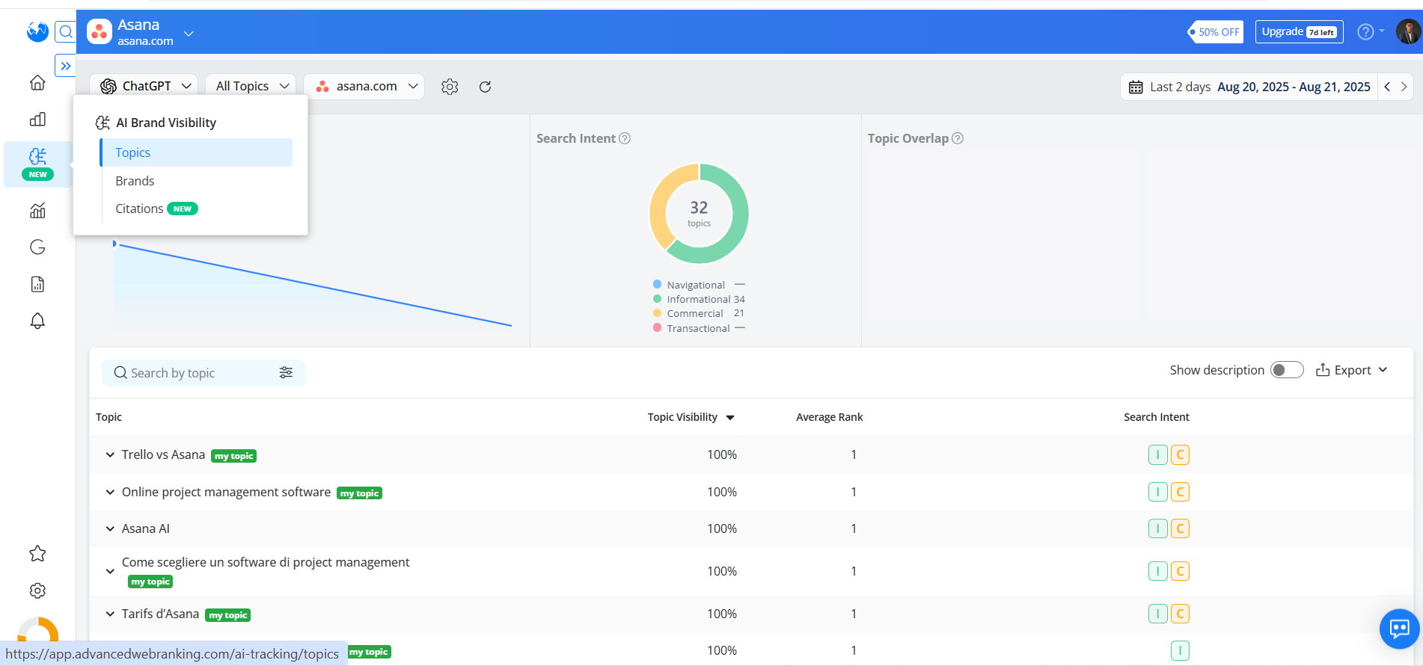Click Search Intent info help icon
Image resolution: width=1423 pixels, height=666 pixels.
(x=625, y=138)
